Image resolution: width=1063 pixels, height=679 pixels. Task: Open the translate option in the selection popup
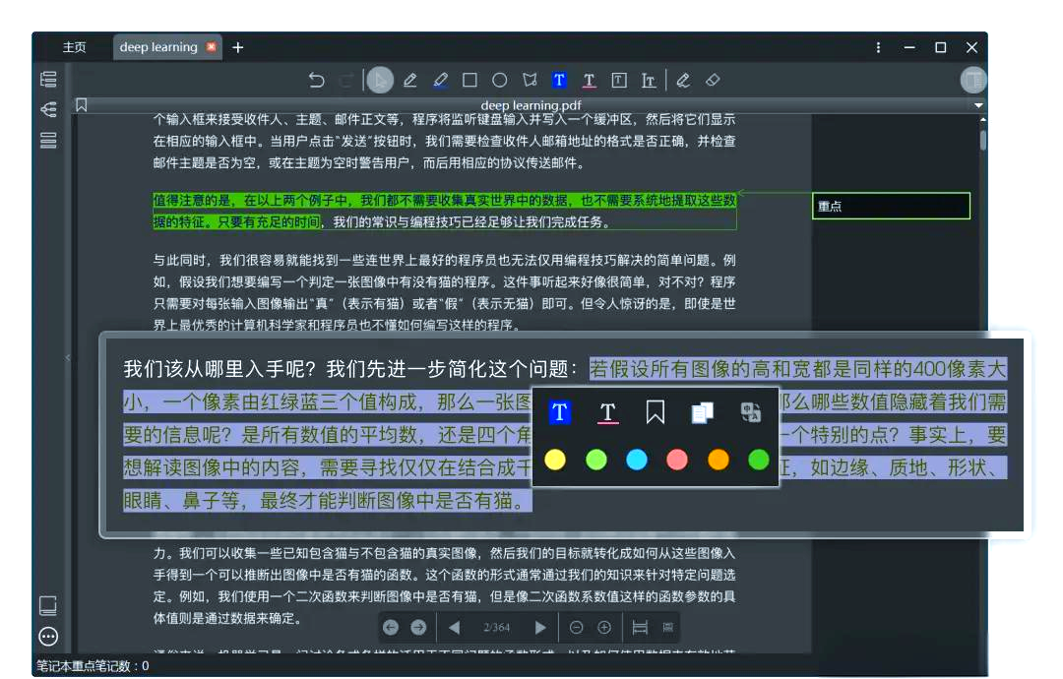[752, 412]
